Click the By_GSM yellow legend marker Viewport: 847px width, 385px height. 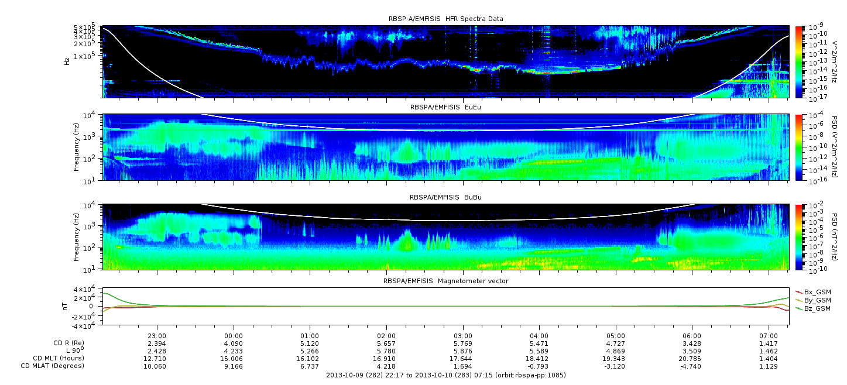pos(800,300)
